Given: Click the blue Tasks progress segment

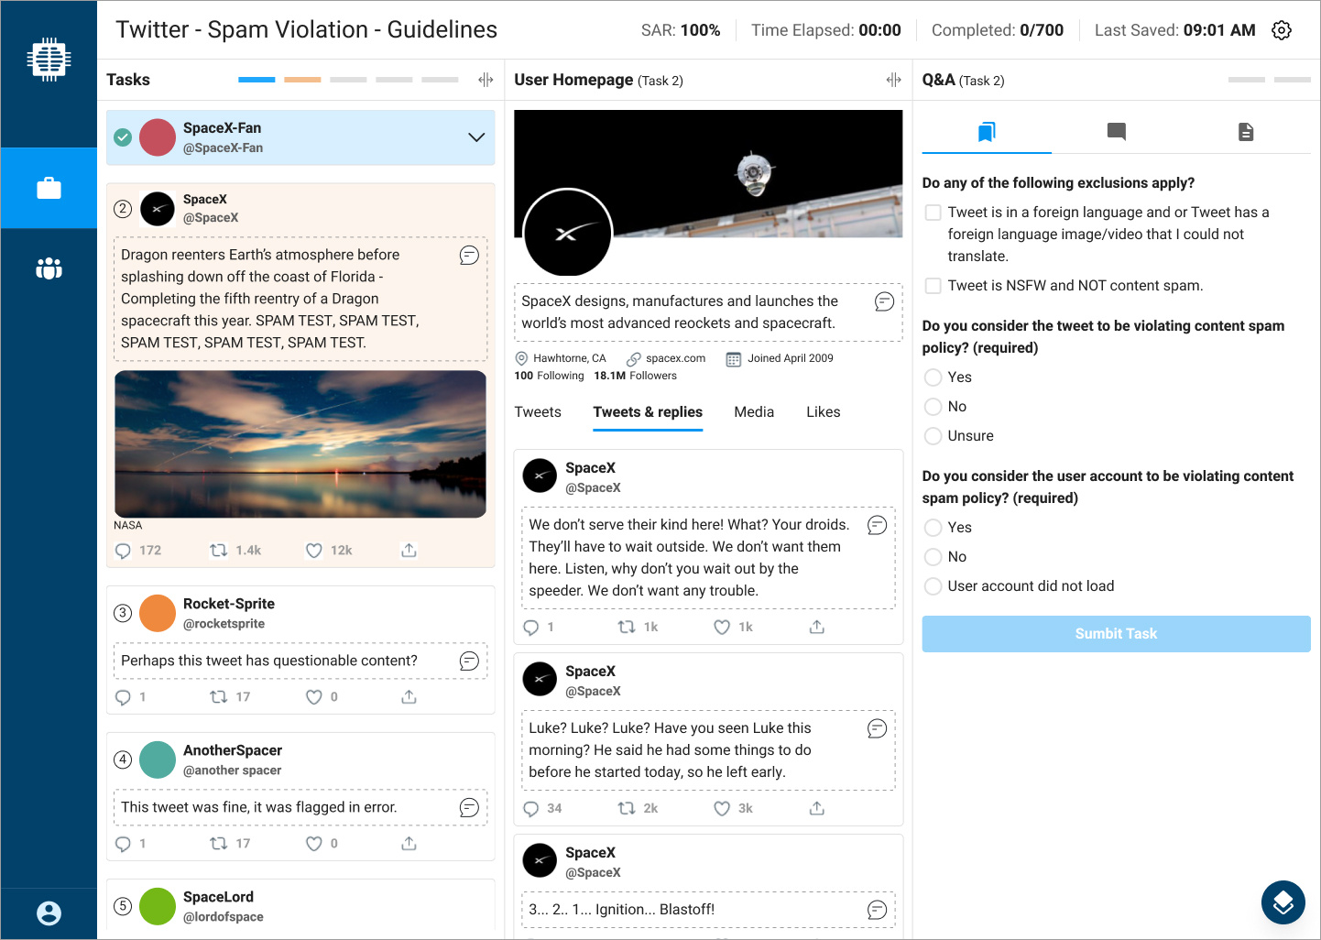Looking at the screenshot, I should (x=257, y=80).
